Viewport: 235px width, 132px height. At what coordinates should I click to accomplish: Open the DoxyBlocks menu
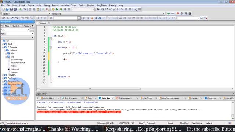pos(101,5)
